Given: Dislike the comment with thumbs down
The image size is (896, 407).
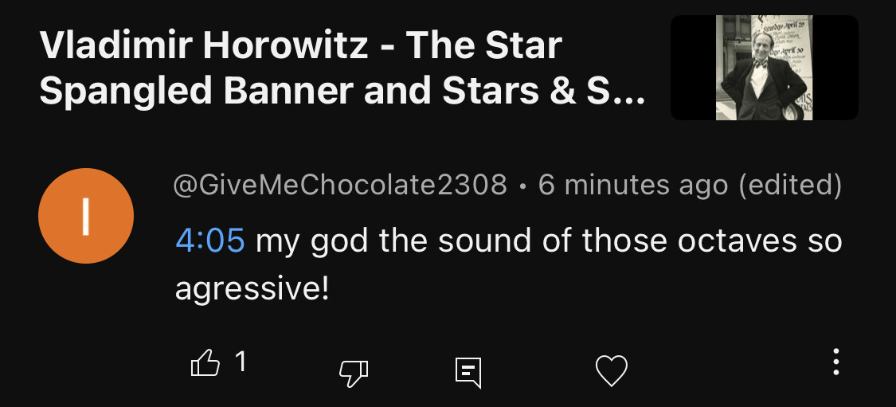Looking at the screenshot, I should tap(354, 370).
